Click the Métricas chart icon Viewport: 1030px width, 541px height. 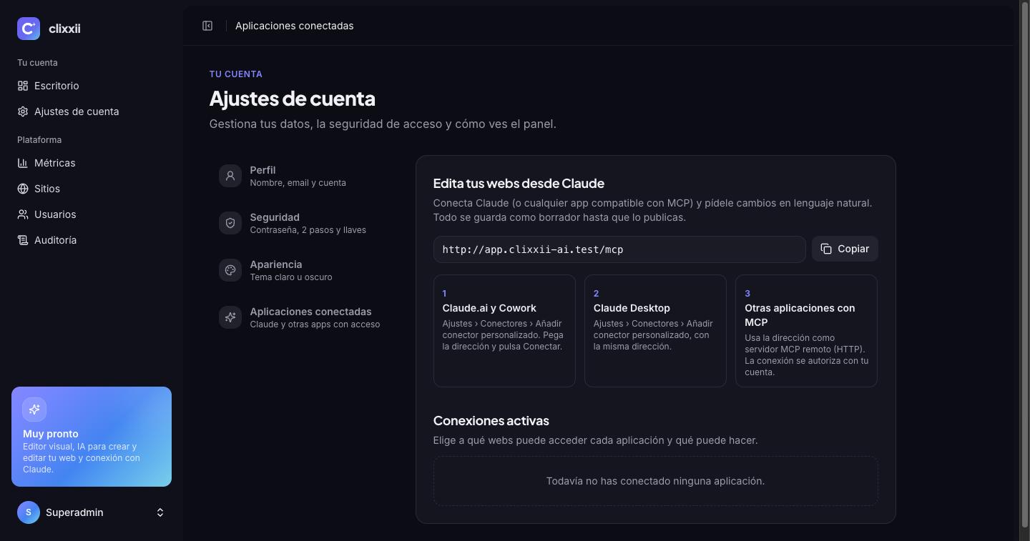click(x=23, y=163)
